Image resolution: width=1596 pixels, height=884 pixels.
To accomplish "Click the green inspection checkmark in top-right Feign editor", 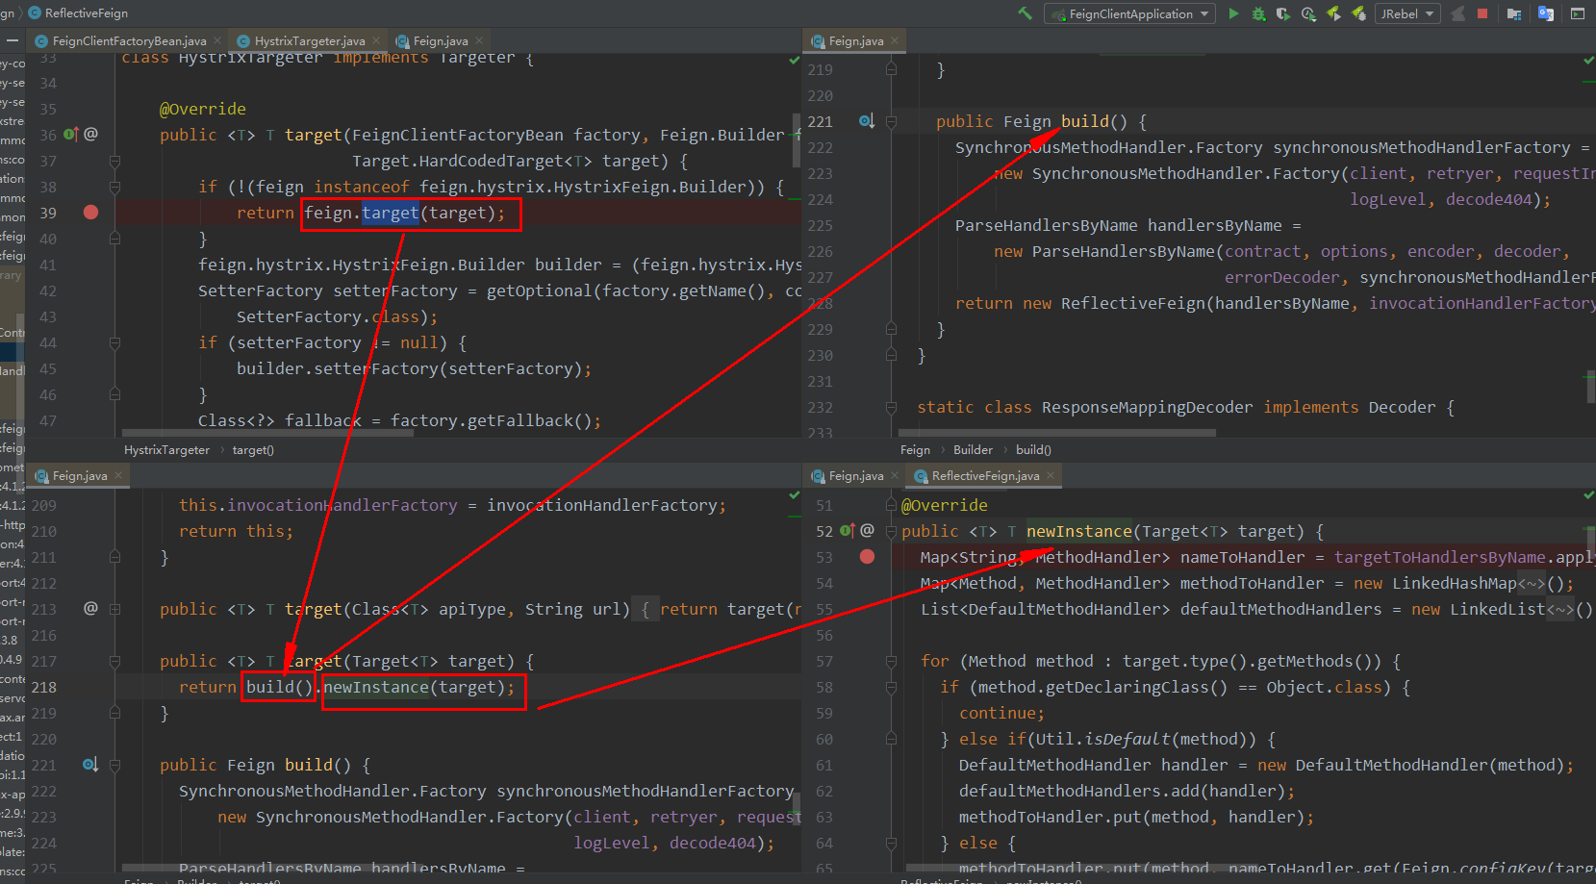I will point(1588,60).
